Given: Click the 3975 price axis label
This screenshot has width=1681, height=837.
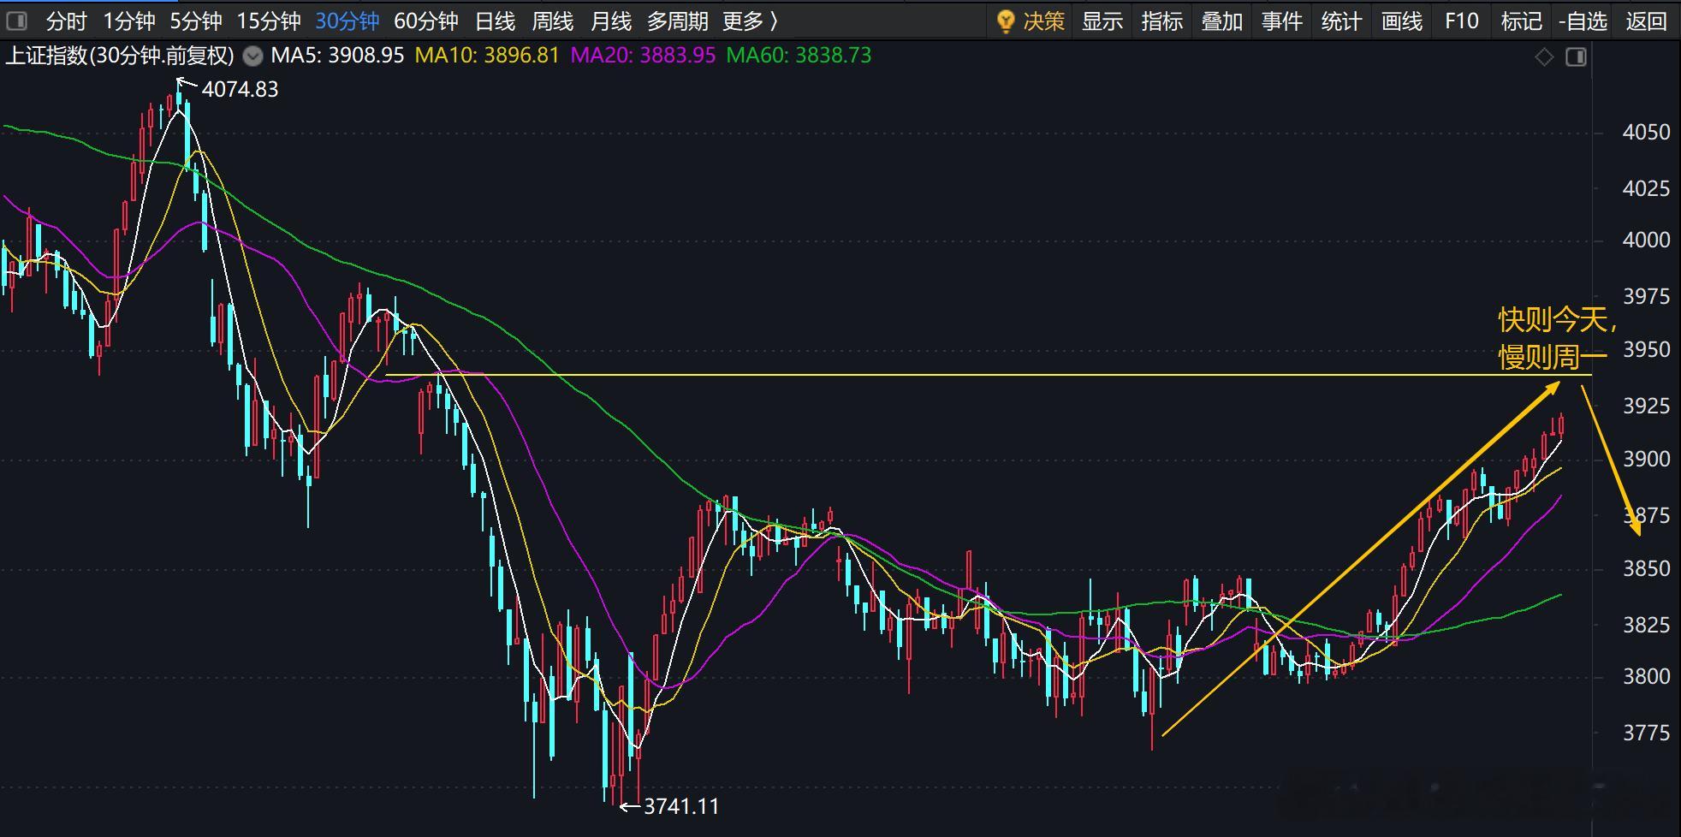Looking at the screenshot, I should click(1646, 296).
